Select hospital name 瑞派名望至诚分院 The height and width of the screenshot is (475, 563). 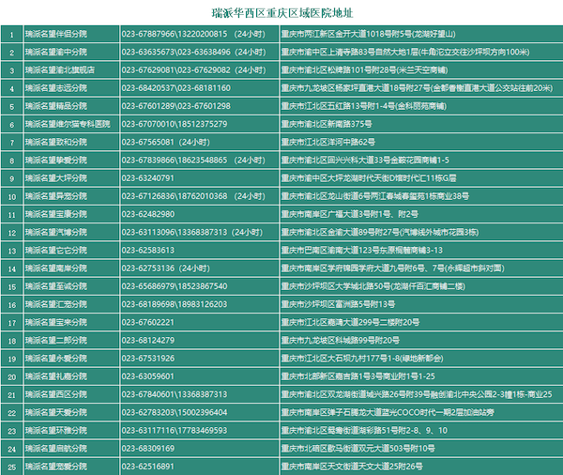pos(56,286)
